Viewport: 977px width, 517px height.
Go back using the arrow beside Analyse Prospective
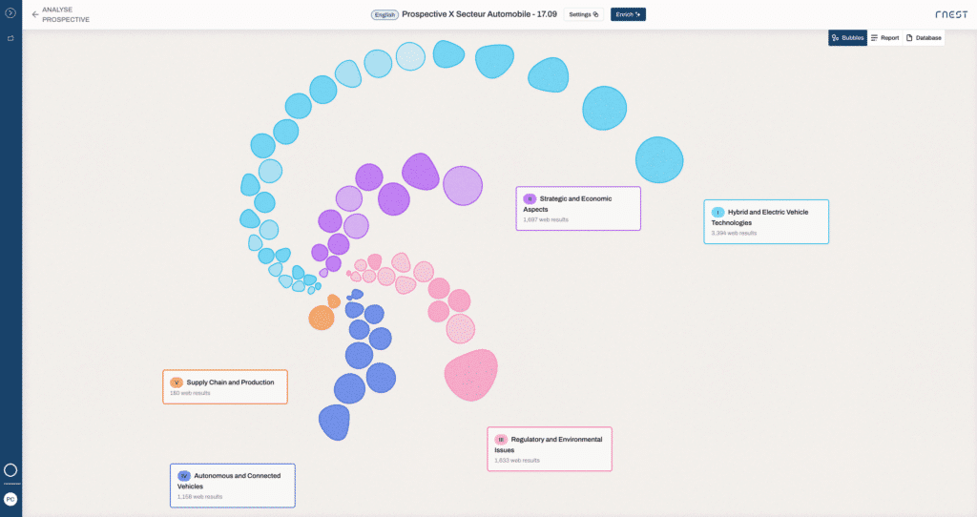click(x=35, y=14)
